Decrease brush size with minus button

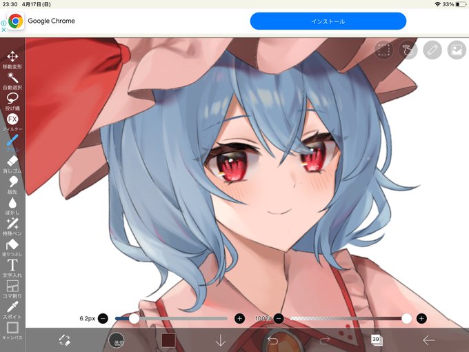click(x=103, y=318)
